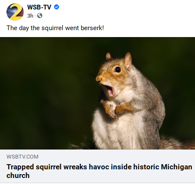195x184 pixels.
Task: Click the gray link preview card footer
Action: (x=97, y=166)
